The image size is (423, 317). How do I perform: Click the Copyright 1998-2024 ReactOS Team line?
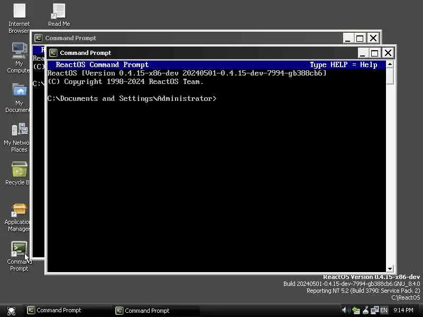(125, 82)
